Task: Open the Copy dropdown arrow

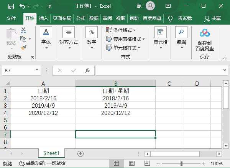Action: pyautogui.click(x=30, y=39)
